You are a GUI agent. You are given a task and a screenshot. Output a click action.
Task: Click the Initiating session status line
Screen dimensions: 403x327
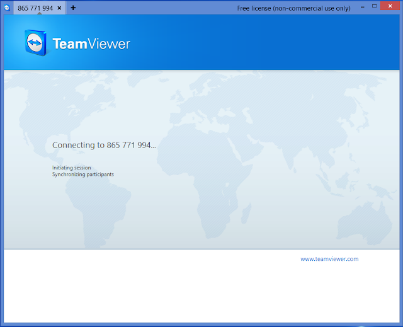[71, 168]
